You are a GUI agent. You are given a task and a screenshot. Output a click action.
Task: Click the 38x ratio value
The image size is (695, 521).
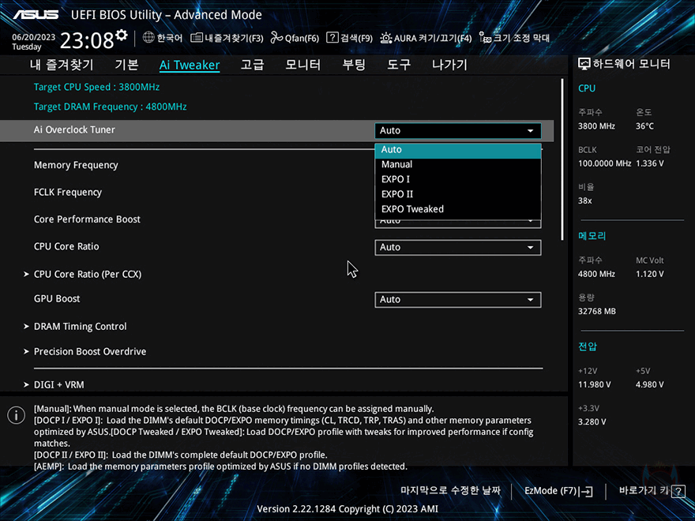point(584,201)
